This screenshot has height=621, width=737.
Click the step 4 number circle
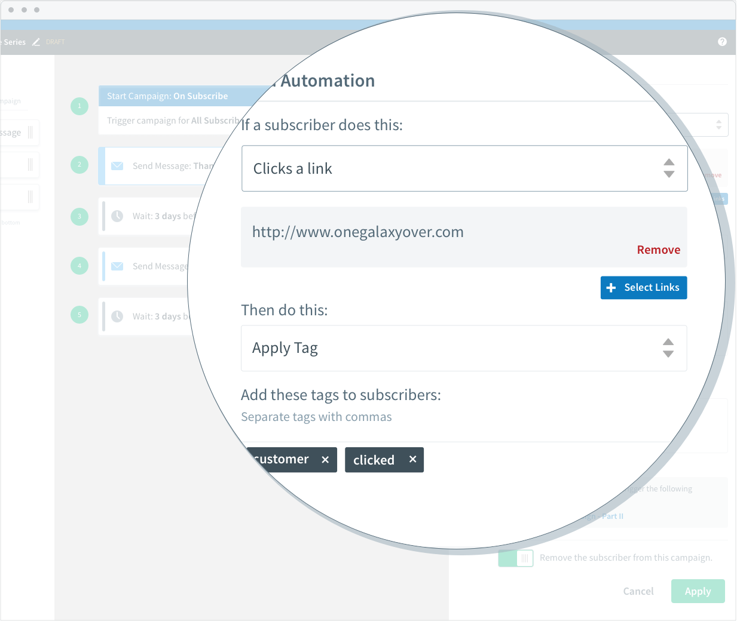coord(79,266)
